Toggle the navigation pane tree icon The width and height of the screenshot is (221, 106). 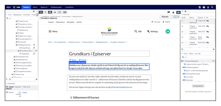[41, 12]
